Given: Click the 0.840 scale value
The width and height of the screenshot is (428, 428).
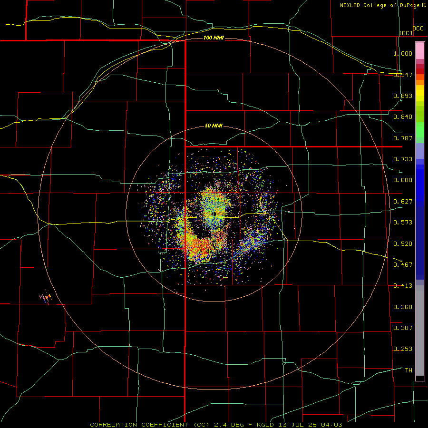Looking at the screenshot, I should click(x=403, y=117).
